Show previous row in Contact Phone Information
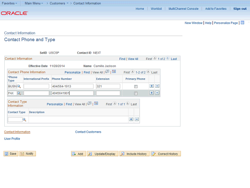Image resolution: width=250 pixels, height=188 pixels. click(x=132, y=72)
